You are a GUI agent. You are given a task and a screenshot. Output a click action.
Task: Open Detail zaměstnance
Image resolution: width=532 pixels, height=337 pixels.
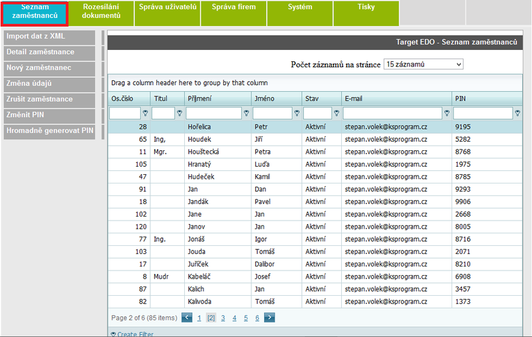pos(49,53)
